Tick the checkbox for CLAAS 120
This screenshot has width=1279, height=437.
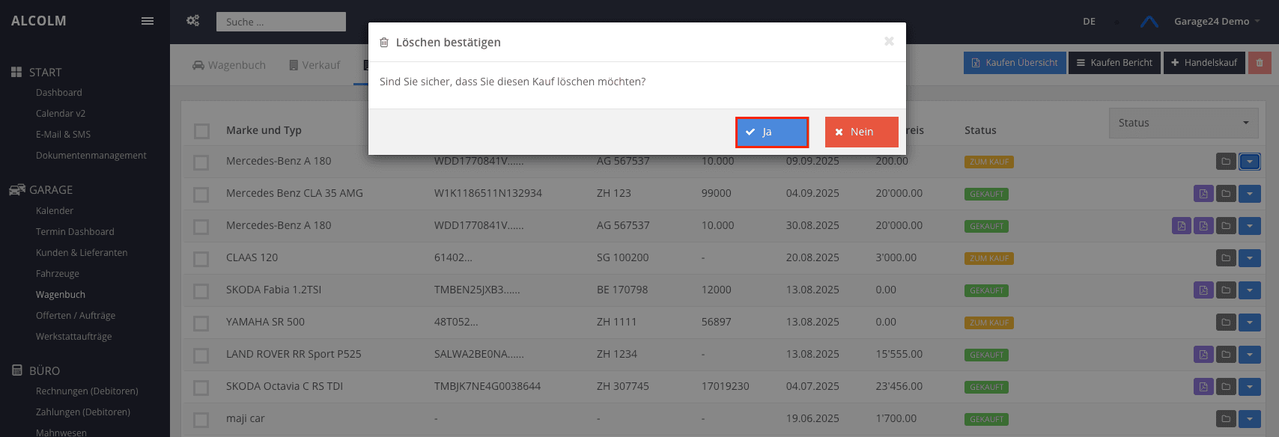click(201, 259)
